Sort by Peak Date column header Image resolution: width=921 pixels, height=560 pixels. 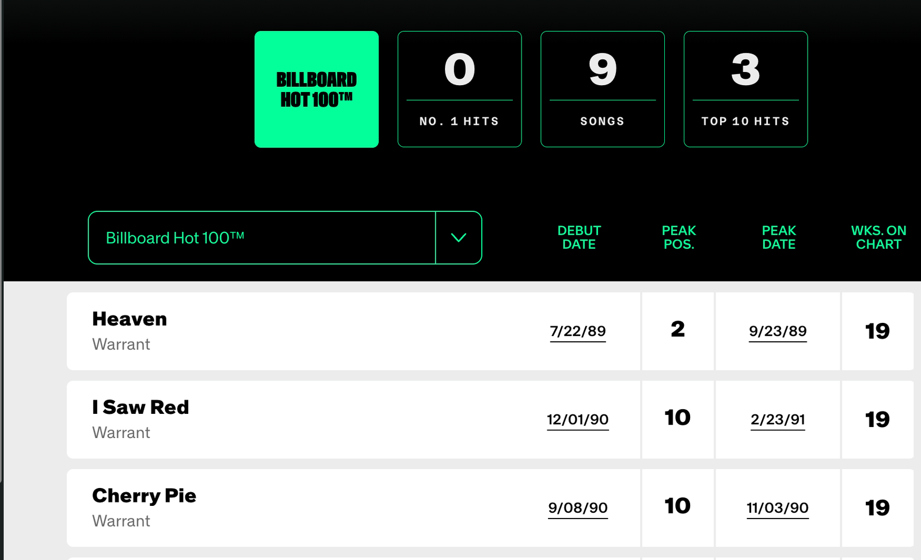[779, 237]
